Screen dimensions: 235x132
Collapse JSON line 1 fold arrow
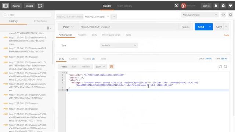tap(64, 73)
